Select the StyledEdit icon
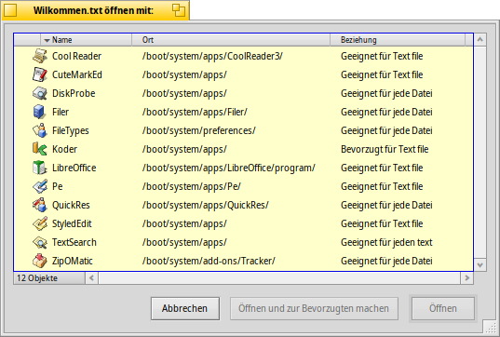 click(x=40, y=223)
